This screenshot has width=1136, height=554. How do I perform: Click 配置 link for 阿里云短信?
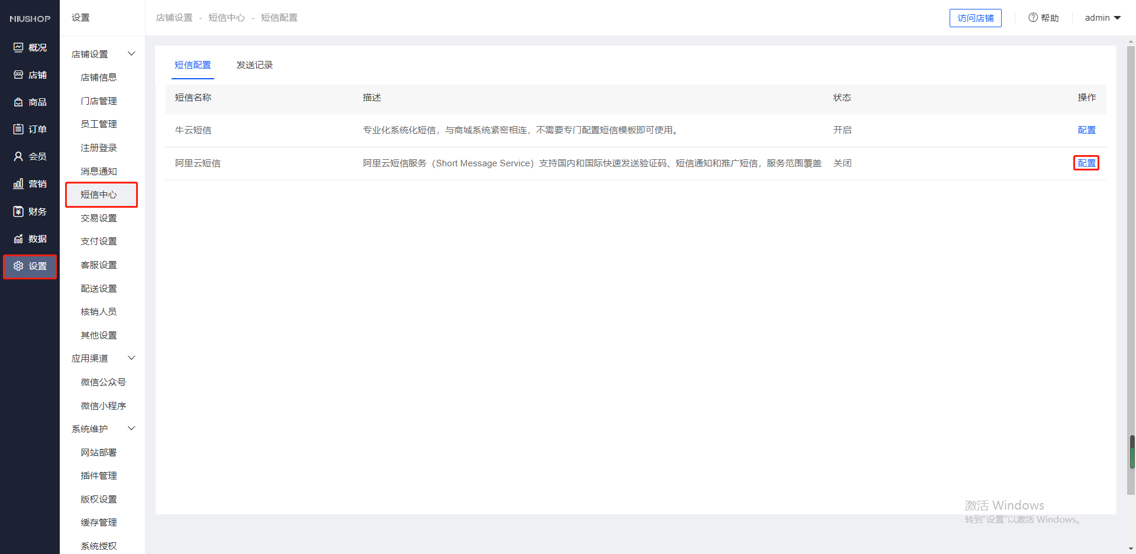pos(1087,163)
